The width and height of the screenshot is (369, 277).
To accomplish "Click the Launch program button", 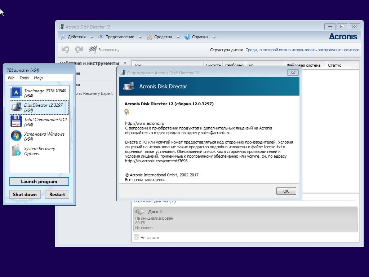I will click(x=39, y=181).
